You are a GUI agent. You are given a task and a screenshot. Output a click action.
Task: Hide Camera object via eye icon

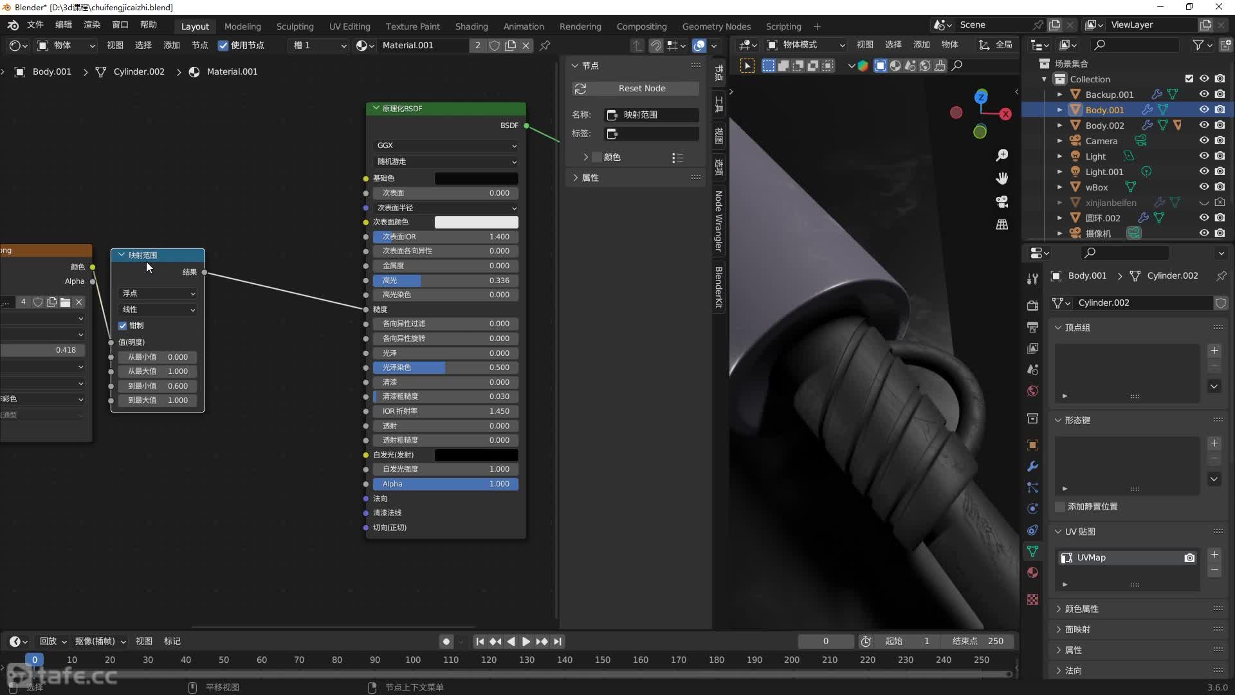[1204, 140]
